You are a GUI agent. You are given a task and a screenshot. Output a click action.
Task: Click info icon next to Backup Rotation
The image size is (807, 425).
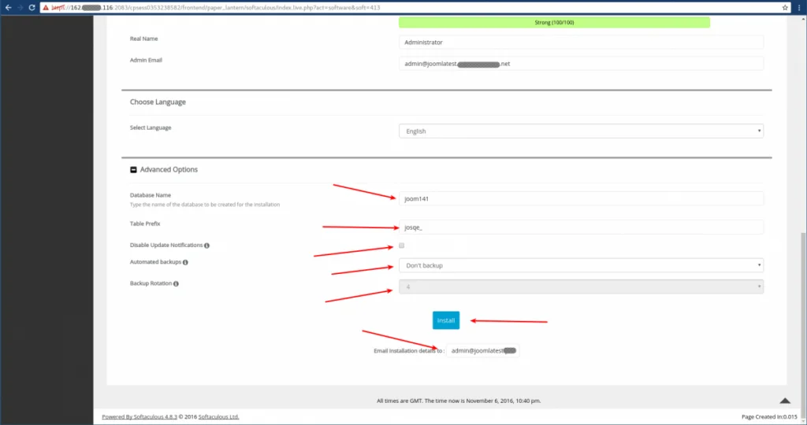(176, 283)
